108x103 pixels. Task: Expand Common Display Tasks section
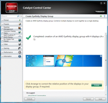click(12, 32)
